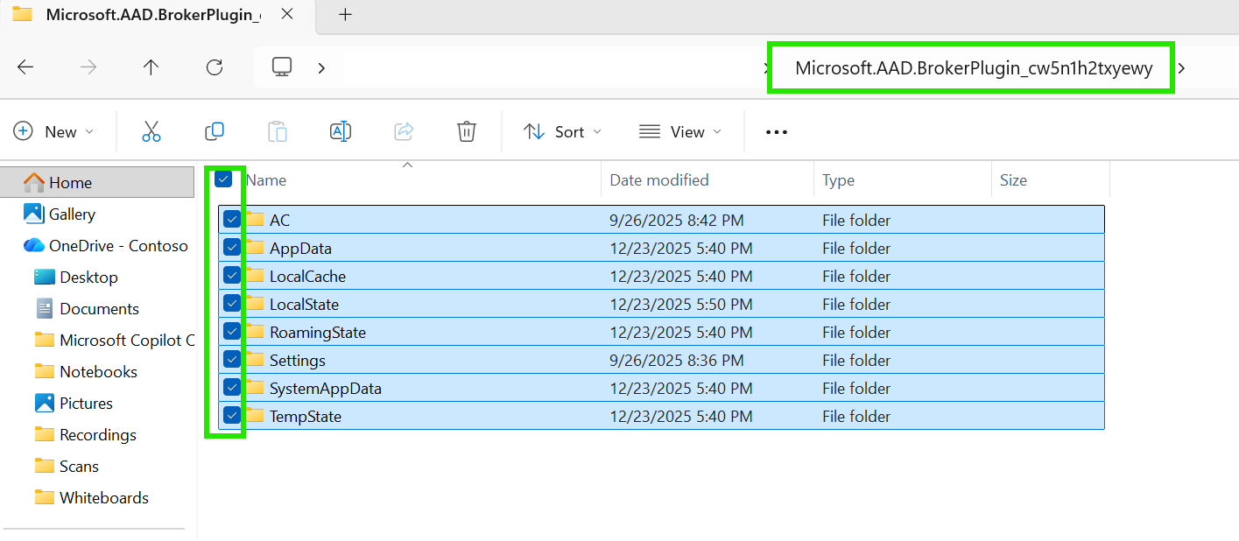Uncheck the RoamingState folder checkbox
The width and height of the screenshot is (1239, 541).
[232, 332]
